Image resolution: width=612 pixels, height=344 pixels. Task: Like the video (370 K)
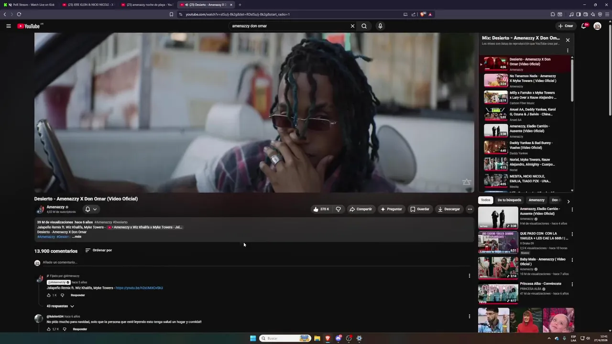(x=321, y=209)
